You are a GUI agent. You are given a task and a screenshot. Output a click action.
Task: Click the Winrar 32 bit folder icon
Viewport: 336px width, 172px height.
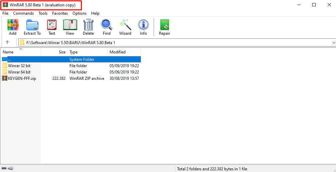coord(5,65)
